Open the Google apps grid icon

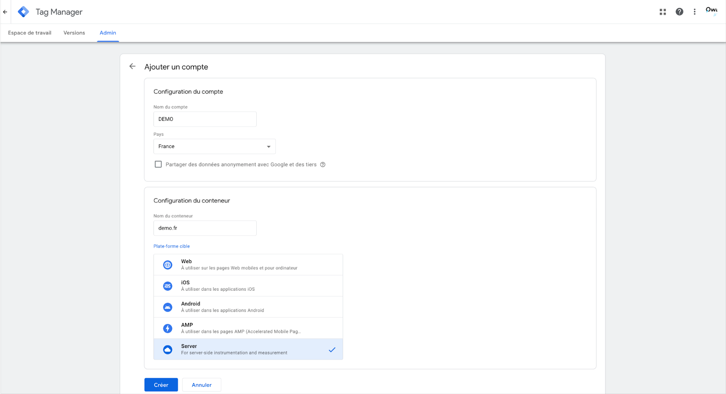point(663,12)
